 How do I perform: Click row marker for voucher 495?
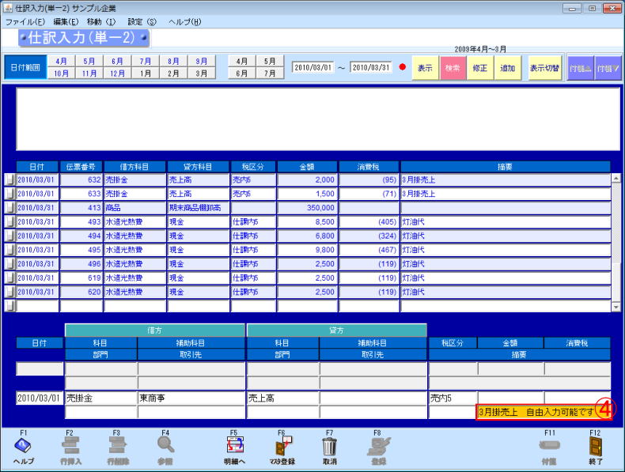pos(9,250)
